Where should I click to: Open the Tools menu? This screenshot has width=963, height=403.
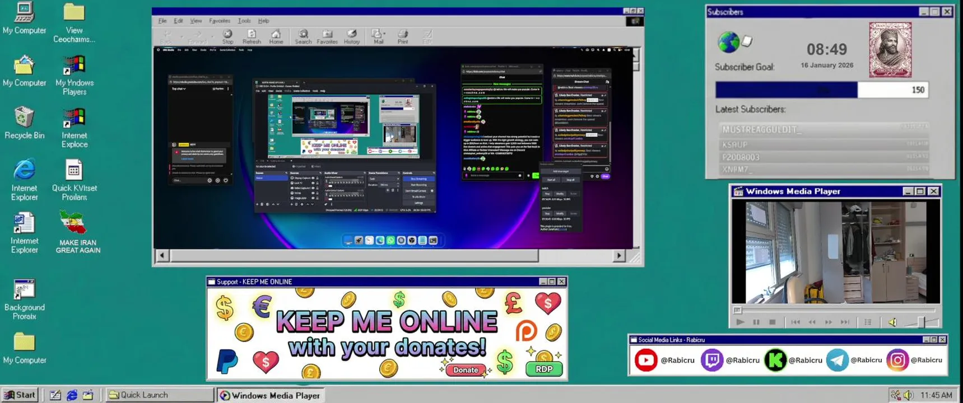[244, 21]
